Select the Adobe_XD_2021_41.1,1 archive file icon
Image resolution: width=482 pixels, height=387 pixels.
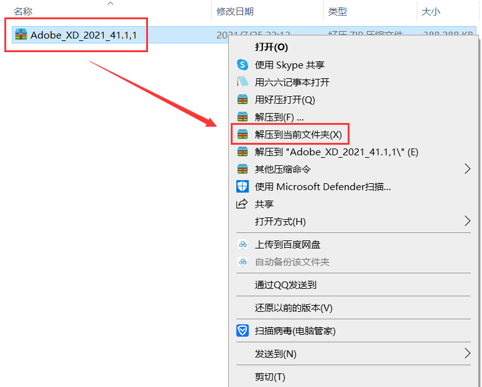(x=21, y=35)
